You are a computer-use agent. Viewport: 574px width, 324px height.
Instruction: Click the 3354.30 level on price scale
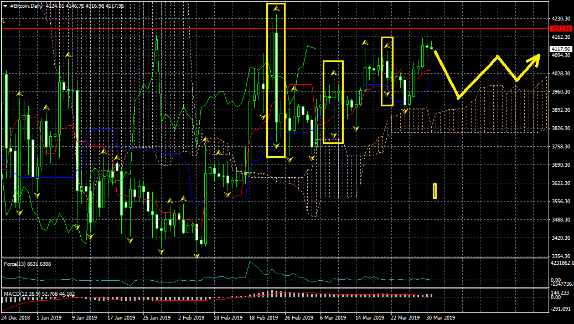560,256
